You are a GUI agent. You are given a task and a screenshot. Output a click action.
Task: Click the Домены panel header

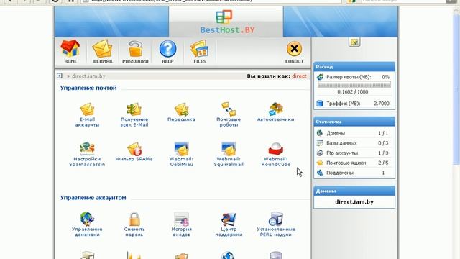[354, 191]
